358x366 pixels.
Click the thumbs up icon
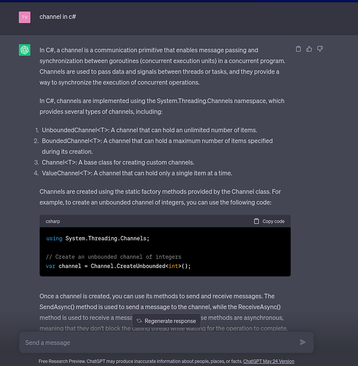[x=309, y=49]
